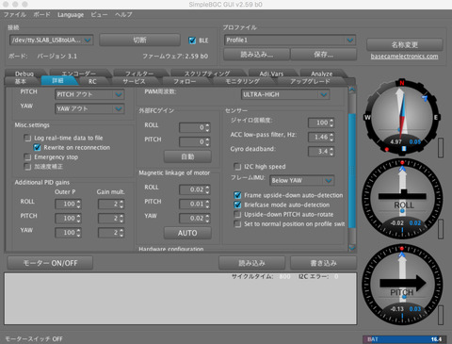
Task: Switch to the アップグレード tab
Action: 310,81
